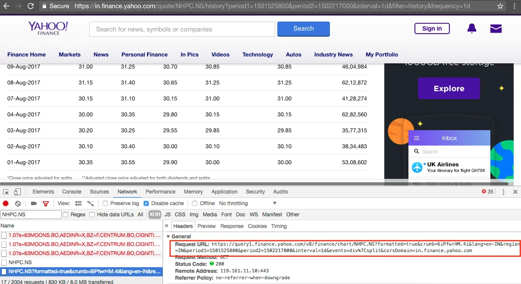Click the NHPC.NS network filter field
The image size is (521, 284).
click(x=31, y=215)
